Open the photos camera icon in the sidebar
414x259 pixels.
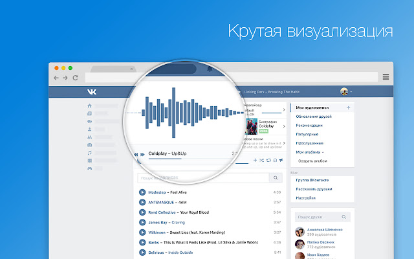coord(89,145)
